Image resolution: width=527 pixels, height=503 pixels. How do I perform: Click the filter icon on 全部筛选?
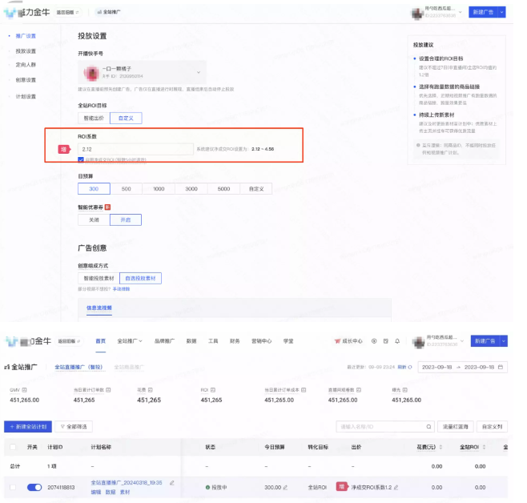tap(63, 427)
